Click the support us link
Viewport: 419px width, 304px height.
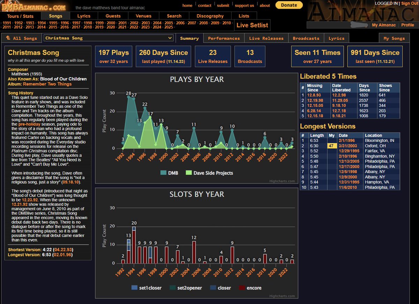(x=244, y=6)
